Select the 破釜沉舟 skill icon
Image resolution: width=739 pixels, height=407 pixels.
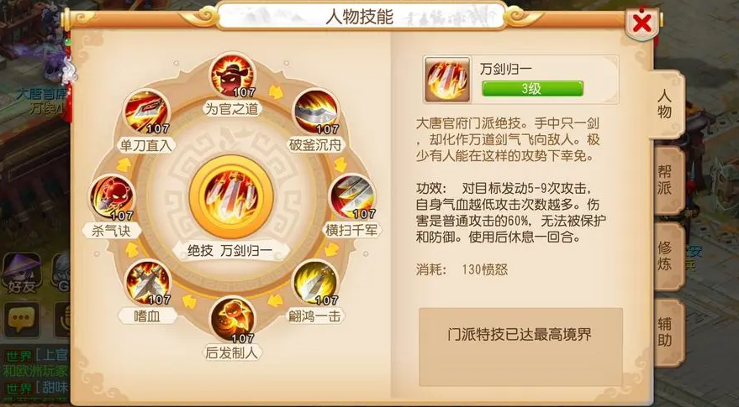pyautogui.click(x=316, y=112)
